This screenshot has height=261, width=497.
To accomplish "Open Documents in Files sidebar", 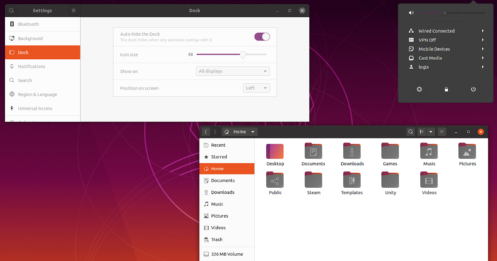I will click(227, 181).
